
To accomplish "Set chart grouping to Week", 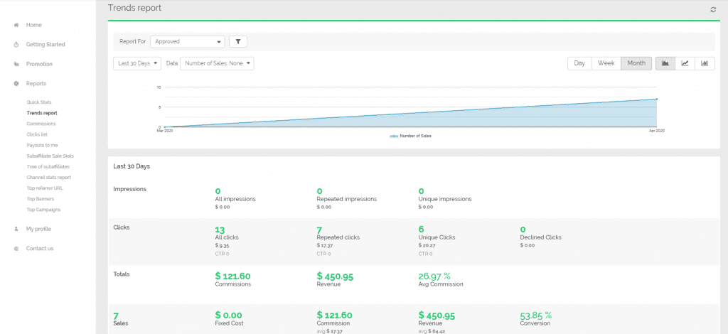I will pyautogui.click(x=606, y=63).
